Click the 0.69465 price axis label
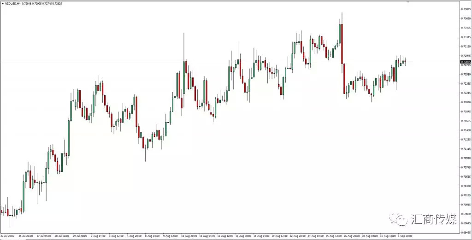 [x=465, y=223]
